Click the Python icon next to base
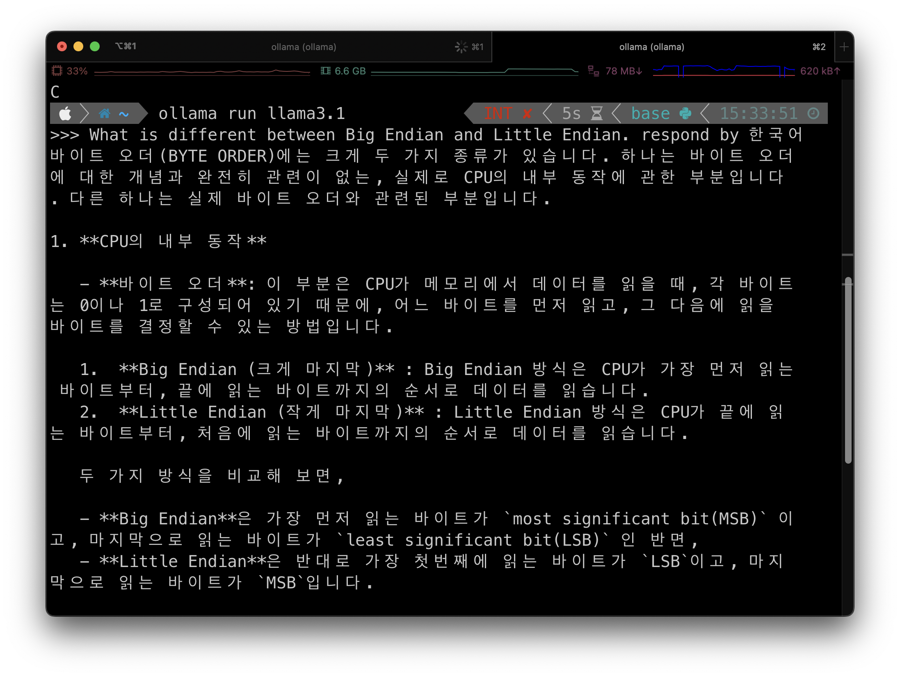 (x=685, y=114)
